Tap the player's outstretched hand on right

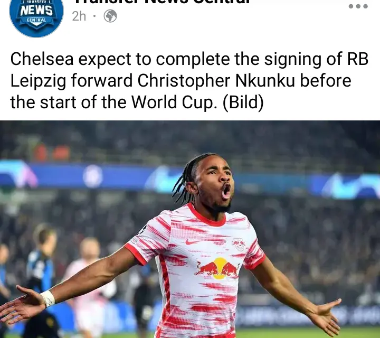click(327, 315)
